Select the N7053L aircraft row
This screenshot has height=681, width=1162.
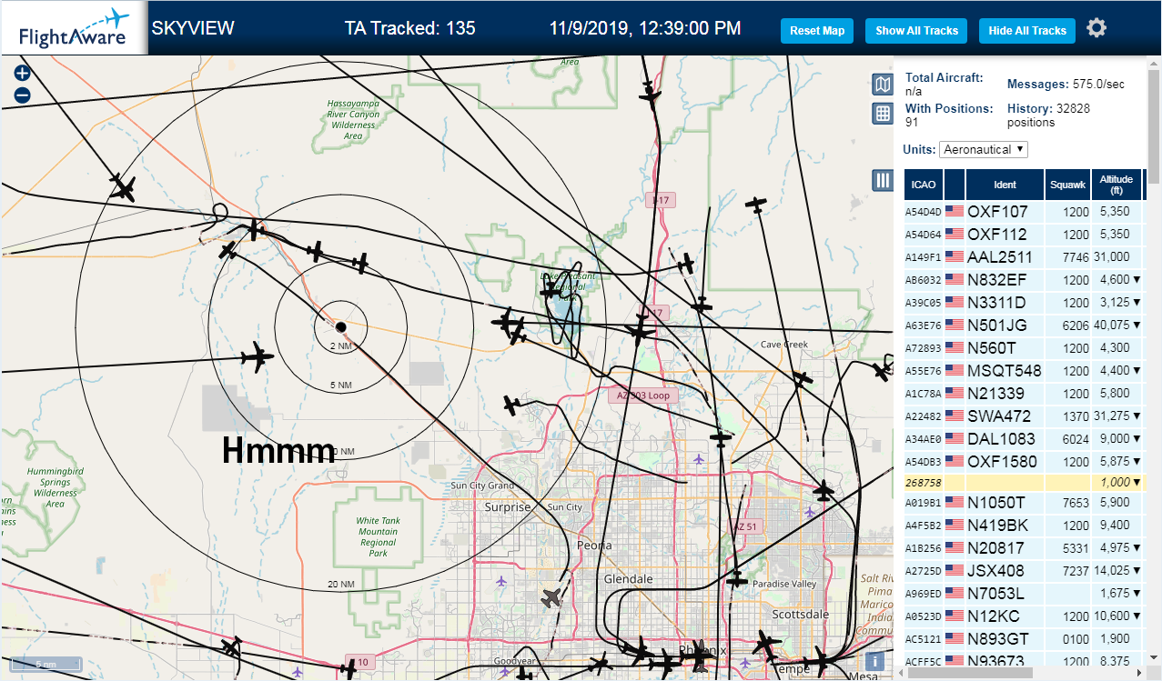point(1026,593)
